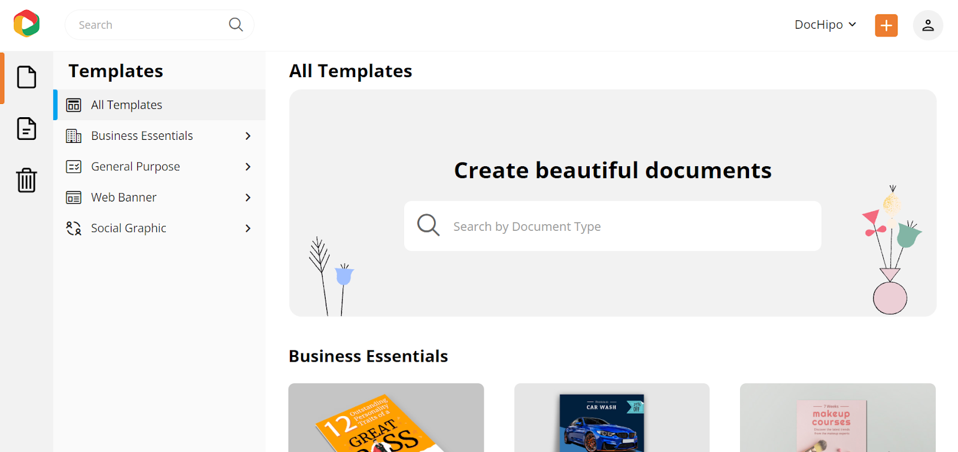The height and width of the screenshot is (452, 958).
Task: Select Web Banner category label
Action: coord(124,197)
